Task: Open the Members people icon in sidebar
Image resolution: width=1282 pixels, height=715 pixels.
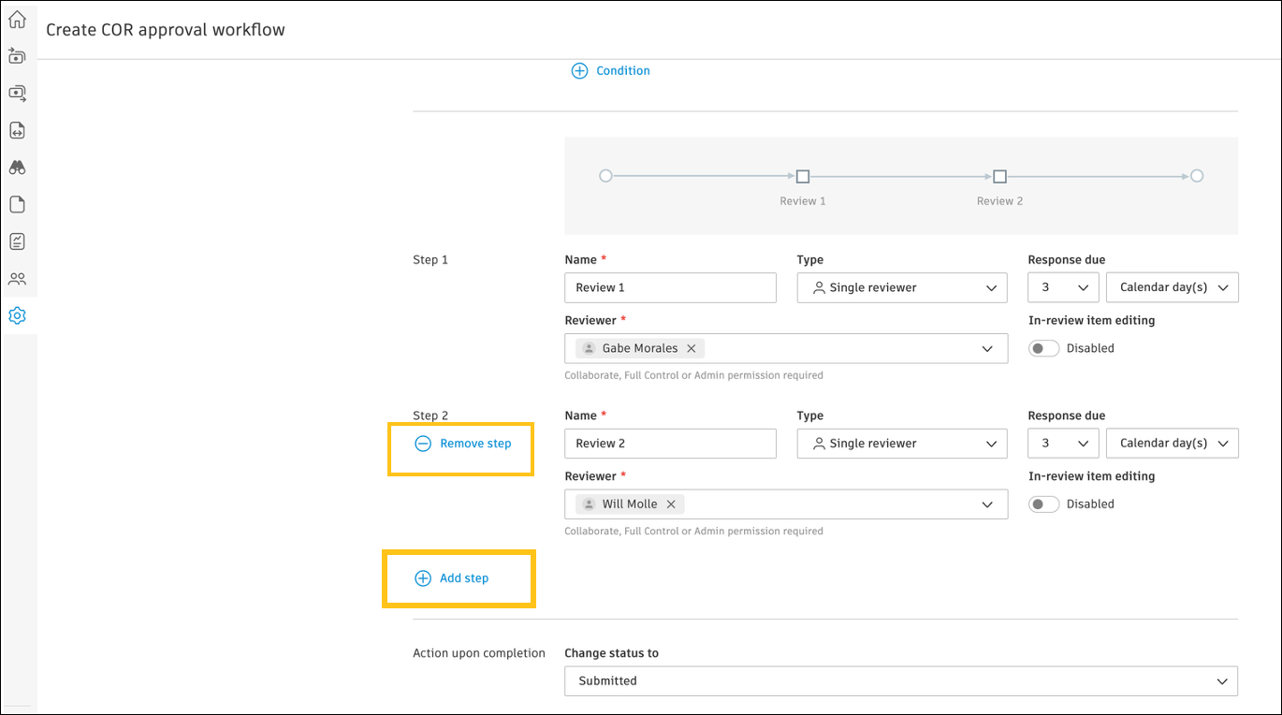Action: [x=17, y=279]
